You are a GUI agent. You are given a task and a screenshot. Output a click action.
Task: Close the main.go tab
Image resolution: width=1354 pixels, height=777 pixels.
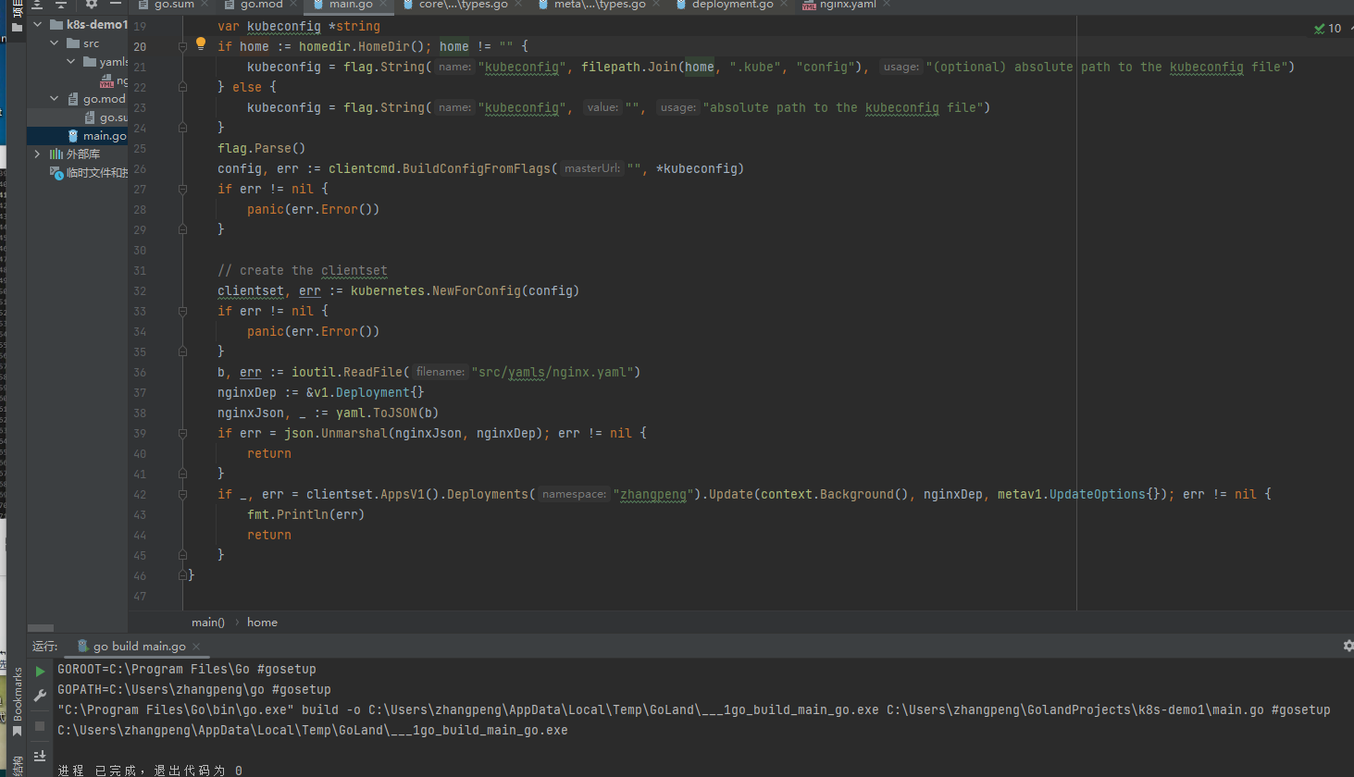click(382, 5)
